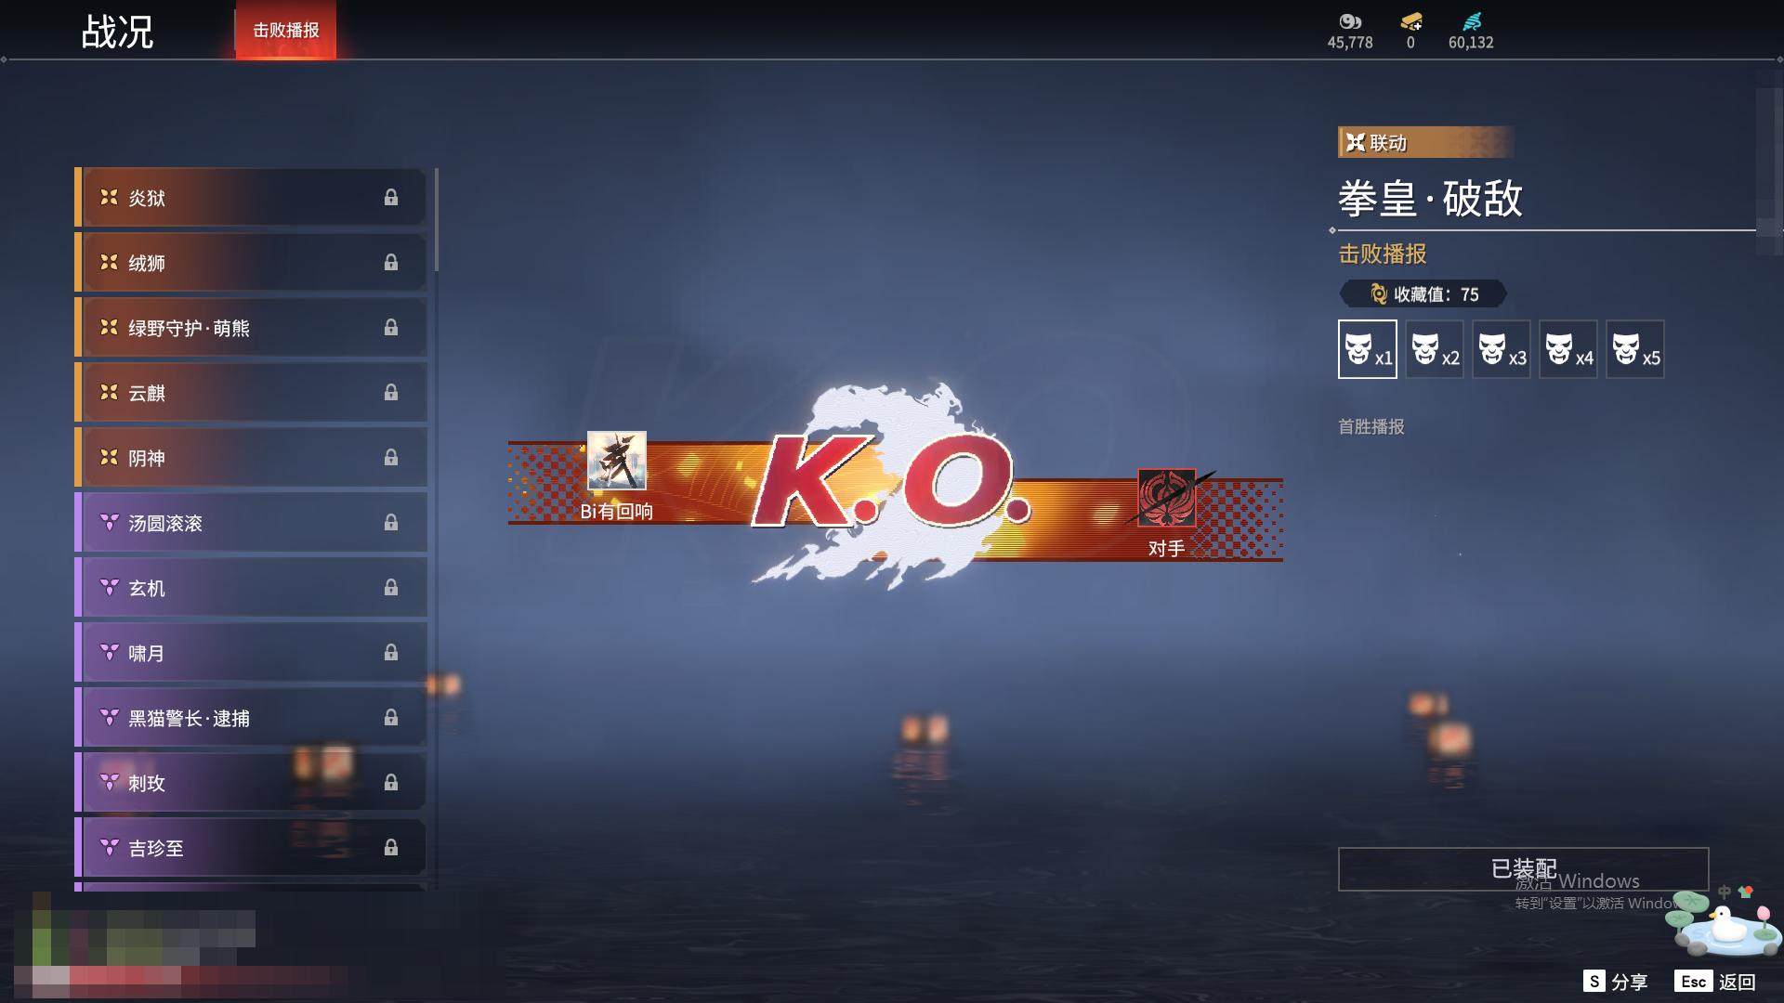Select the x2 kill mask icon
The image size is (1784, 1003).
click(1434, 349)
